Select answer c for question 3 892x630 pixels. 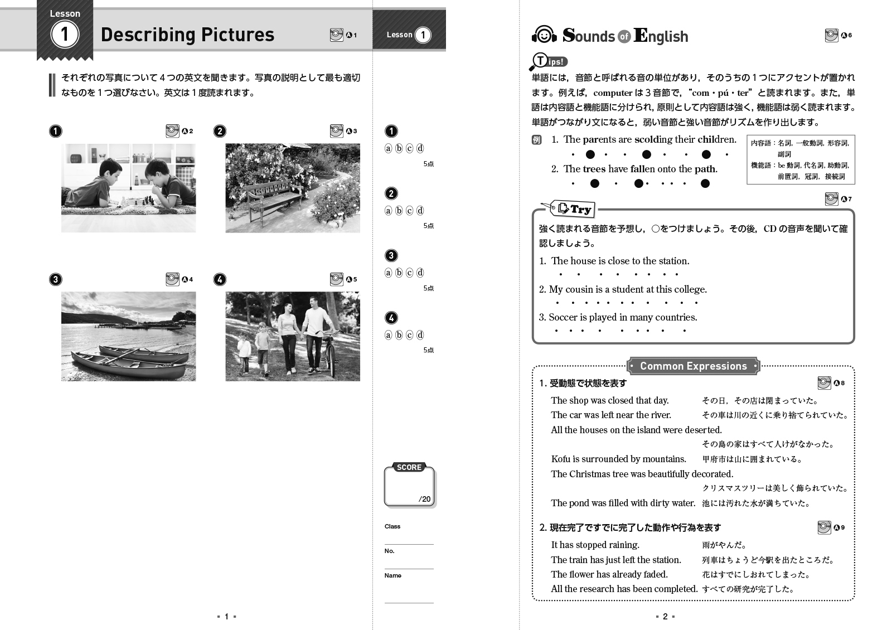[410, 273]
